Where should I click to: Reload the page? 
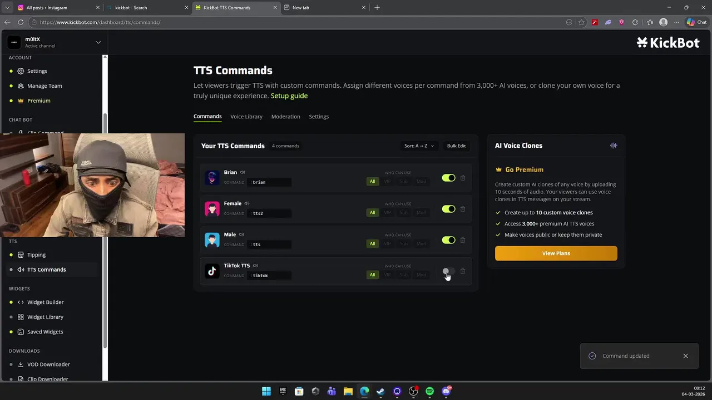[21, 22]
